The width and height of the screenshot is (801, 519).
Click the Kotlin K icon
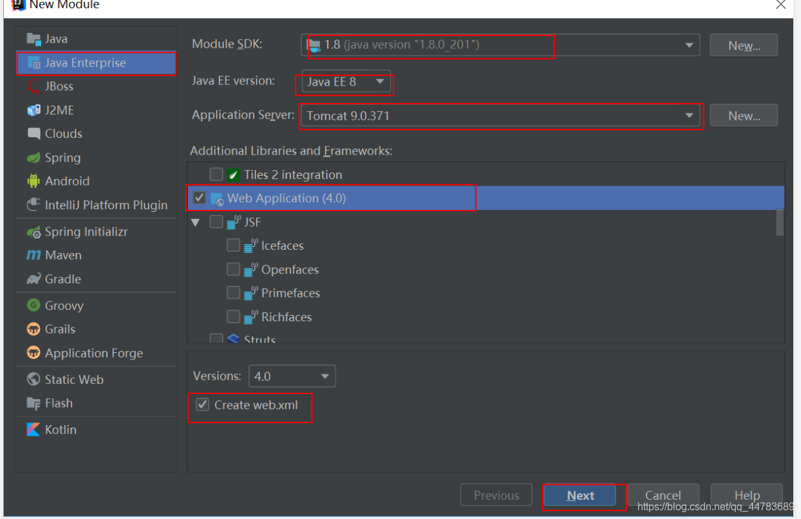(33, 429)
